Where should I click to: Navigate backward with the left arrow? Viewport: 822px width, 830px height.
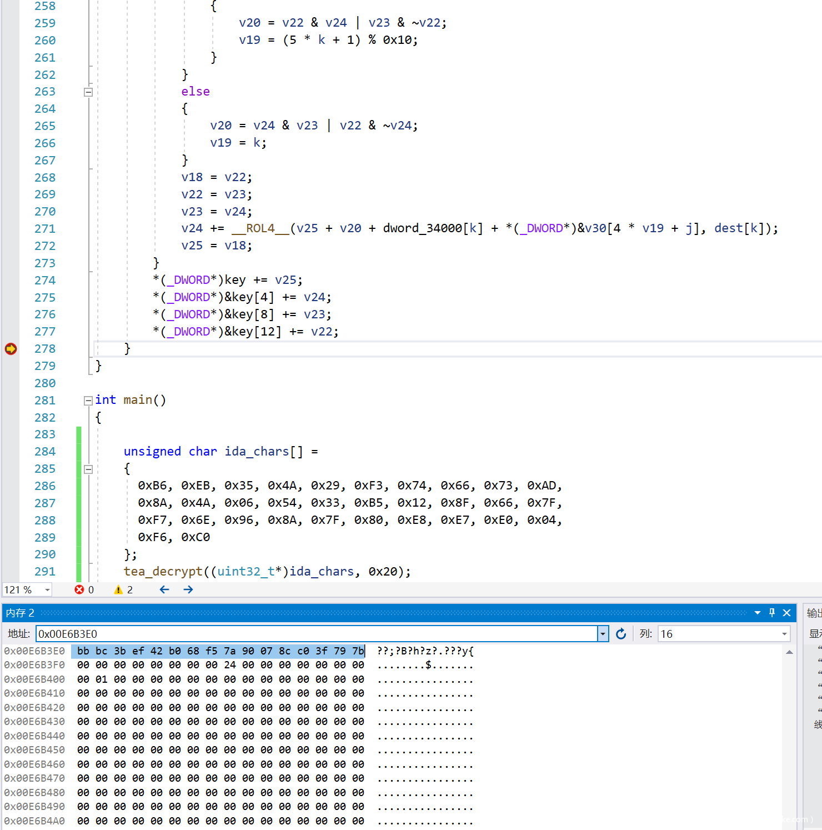[x=164, y=589]
